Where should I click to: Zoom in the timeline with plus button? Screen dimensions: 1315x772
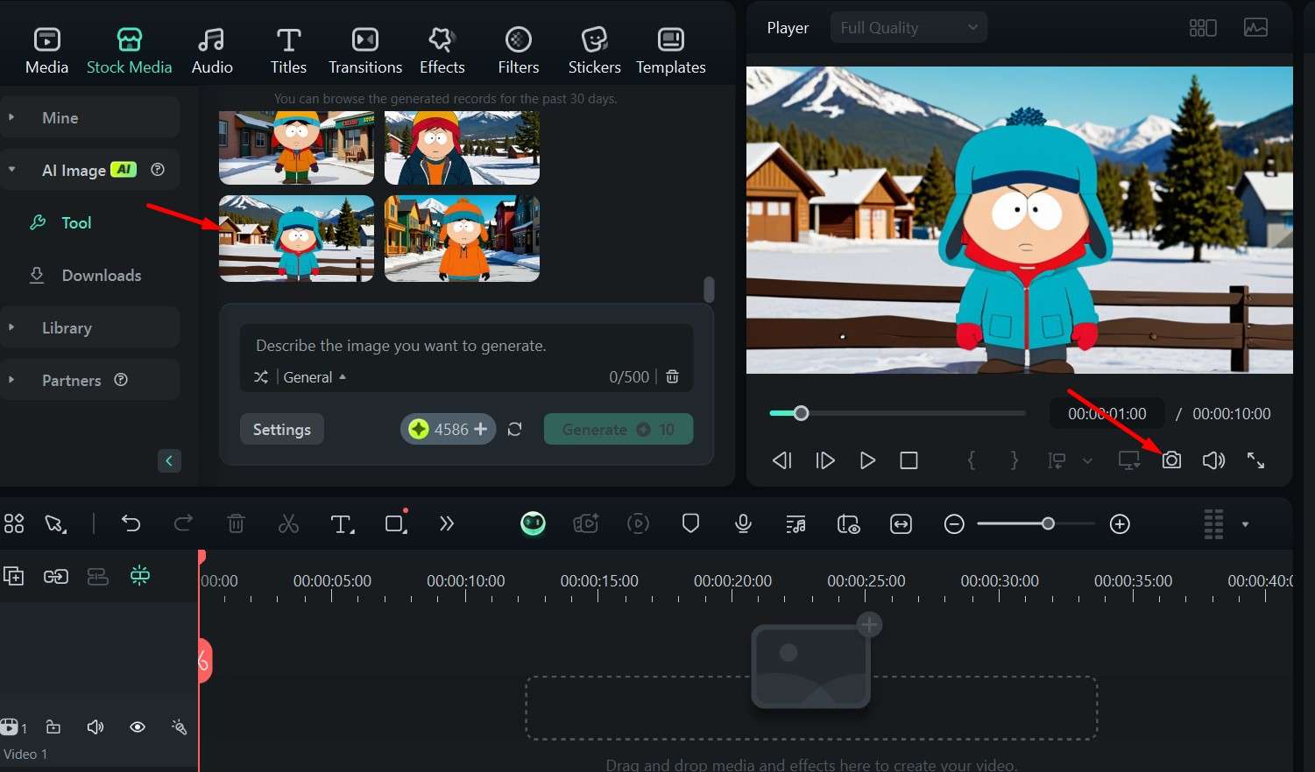1120,524
